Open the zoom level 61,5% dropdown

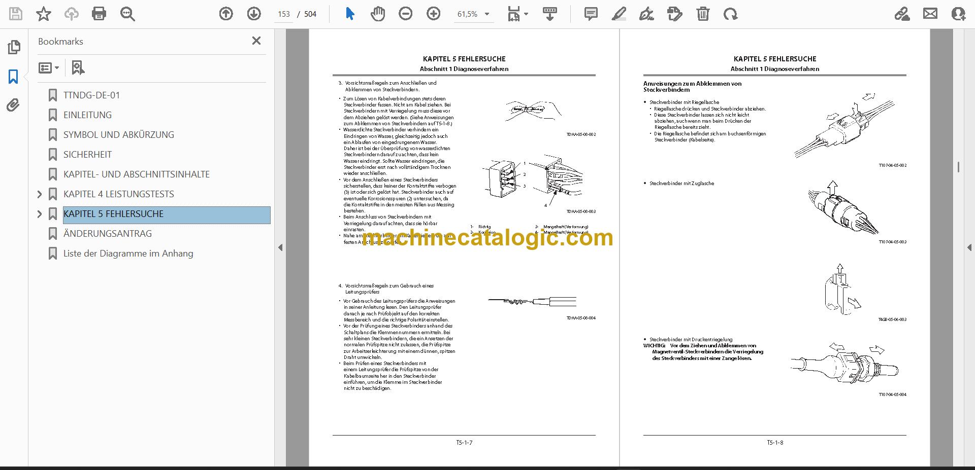click(x=473, y=14)
